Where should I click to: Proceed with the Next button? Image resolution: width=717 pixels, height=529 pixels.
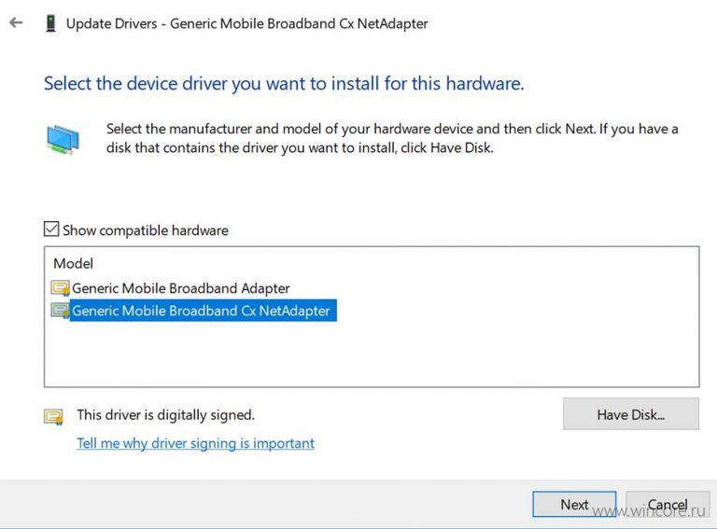coord(574,505)
